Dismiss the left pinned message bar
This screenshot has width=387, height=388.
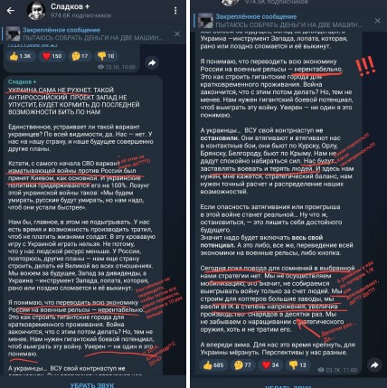point(177,33)
